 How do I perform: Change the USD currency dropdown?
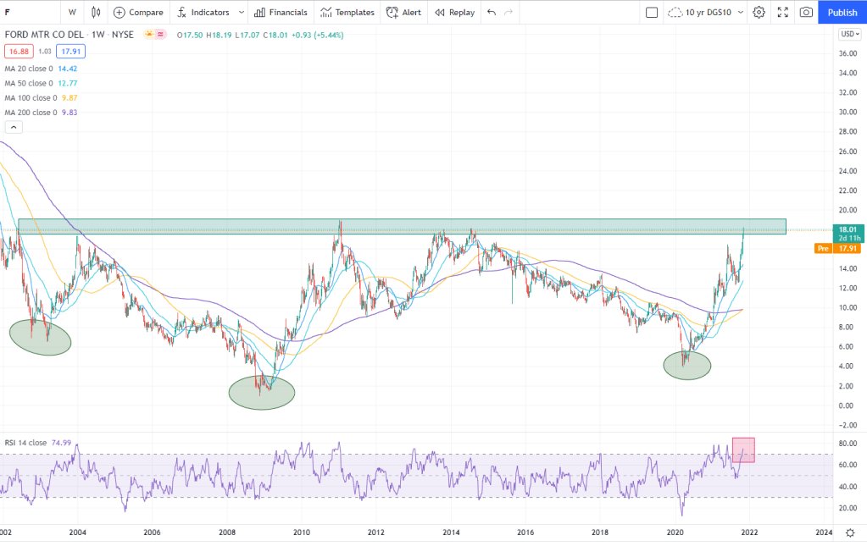pos(848,35)
